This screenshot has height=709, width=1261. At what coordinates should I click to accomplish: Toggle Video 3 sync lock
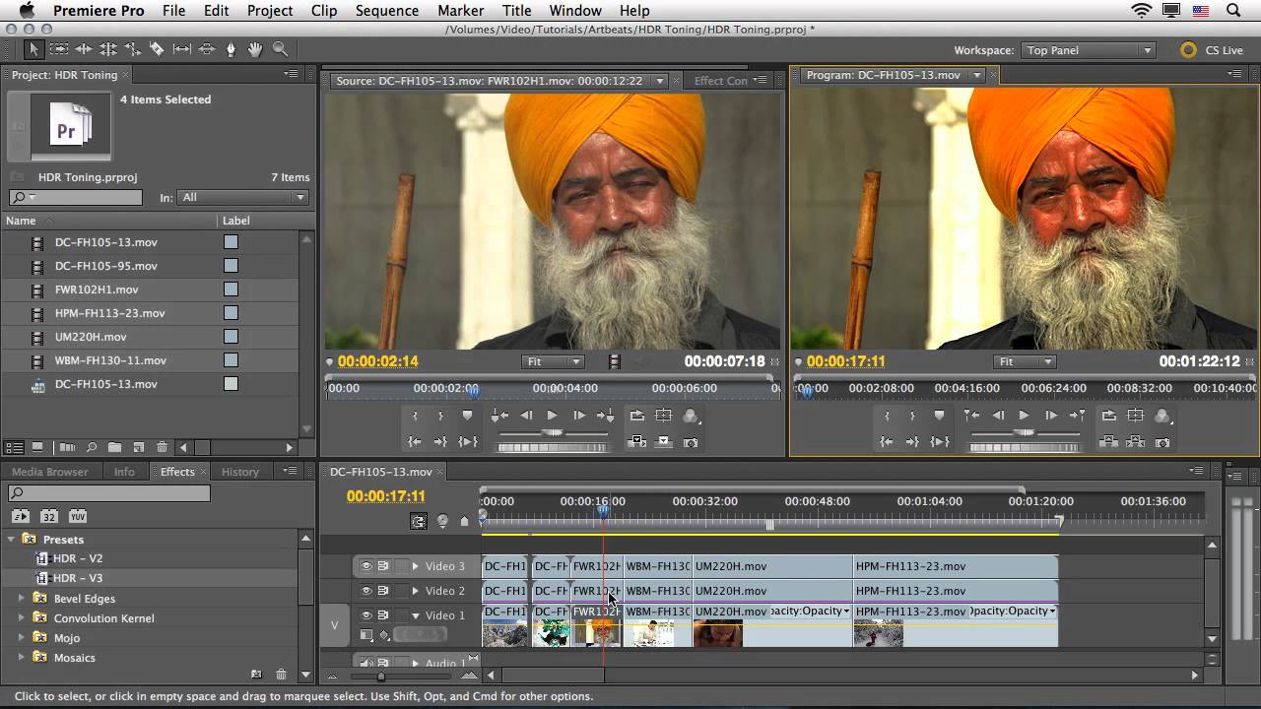383,566
